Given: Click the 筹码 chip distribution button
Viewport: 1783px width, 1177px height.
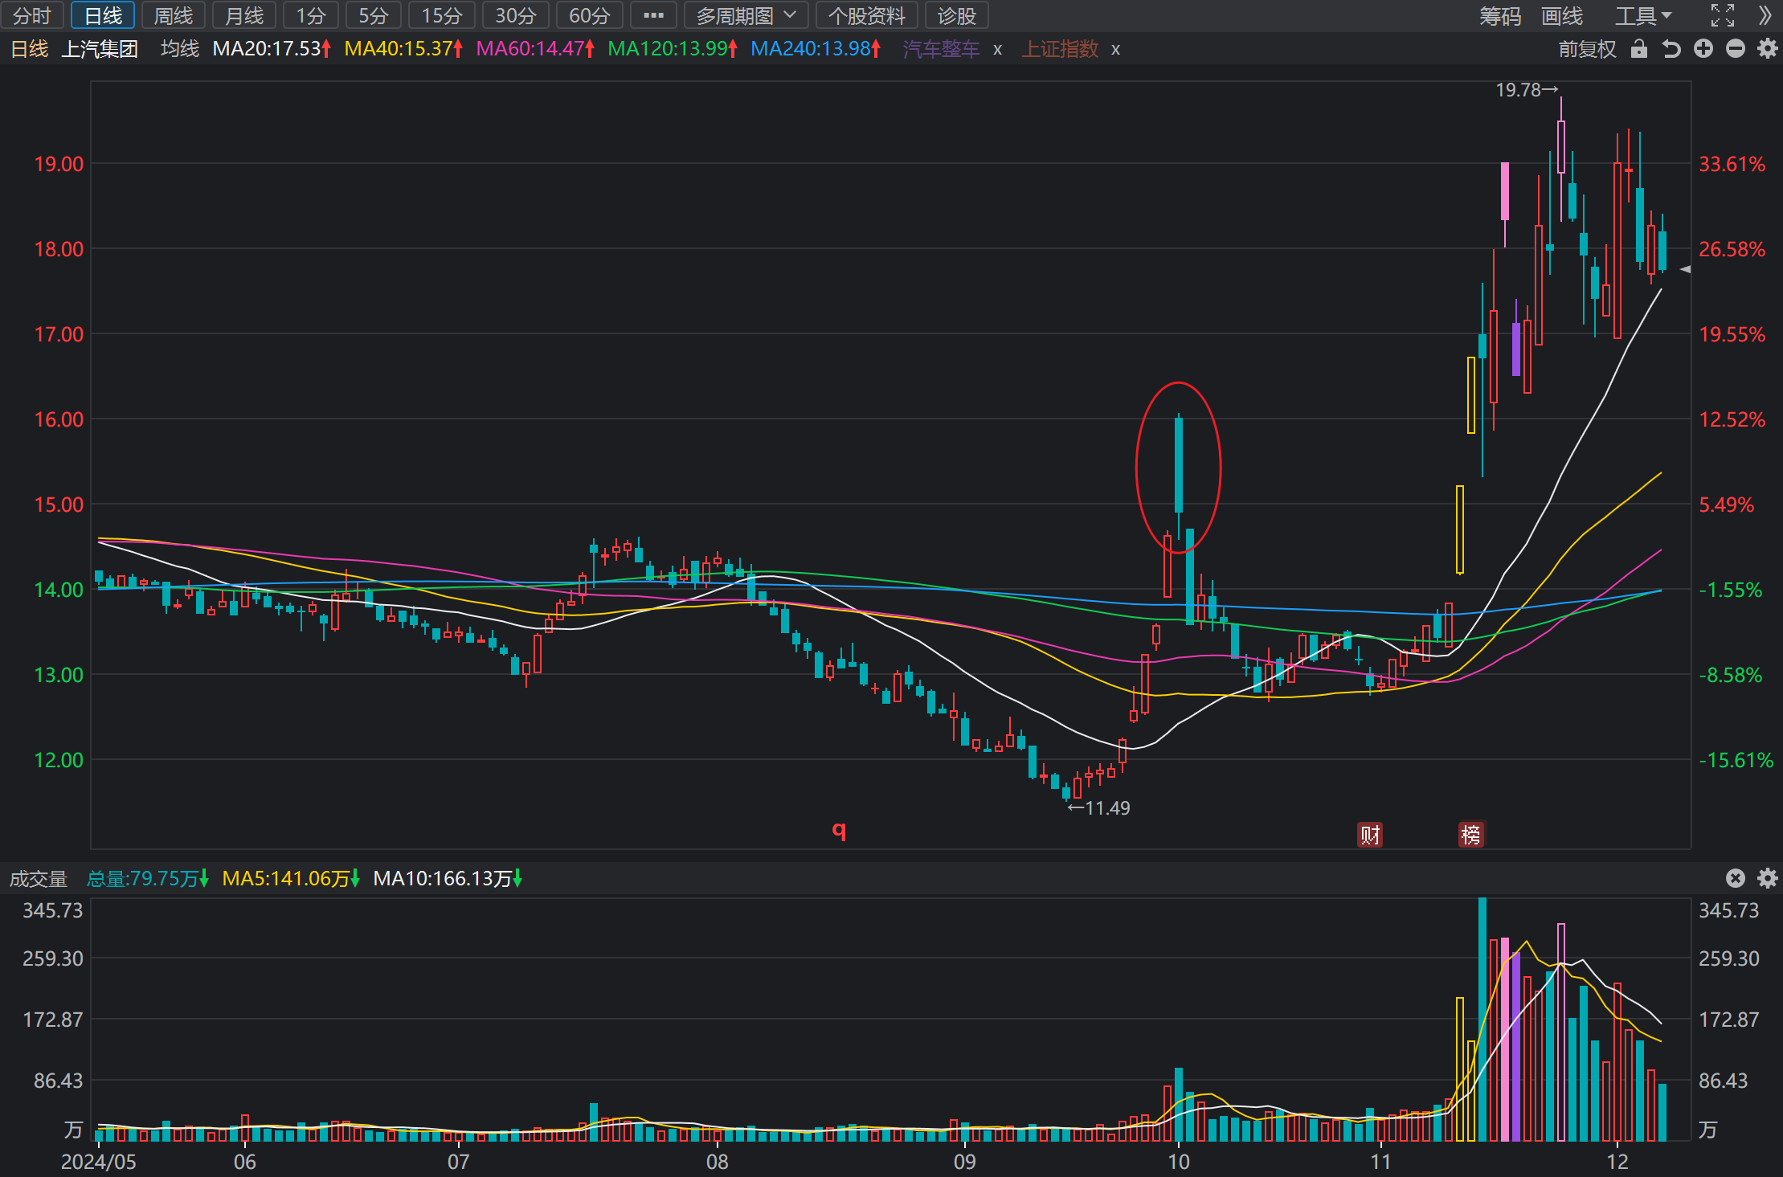Looking at the screenshot, I should point(1500,15).
